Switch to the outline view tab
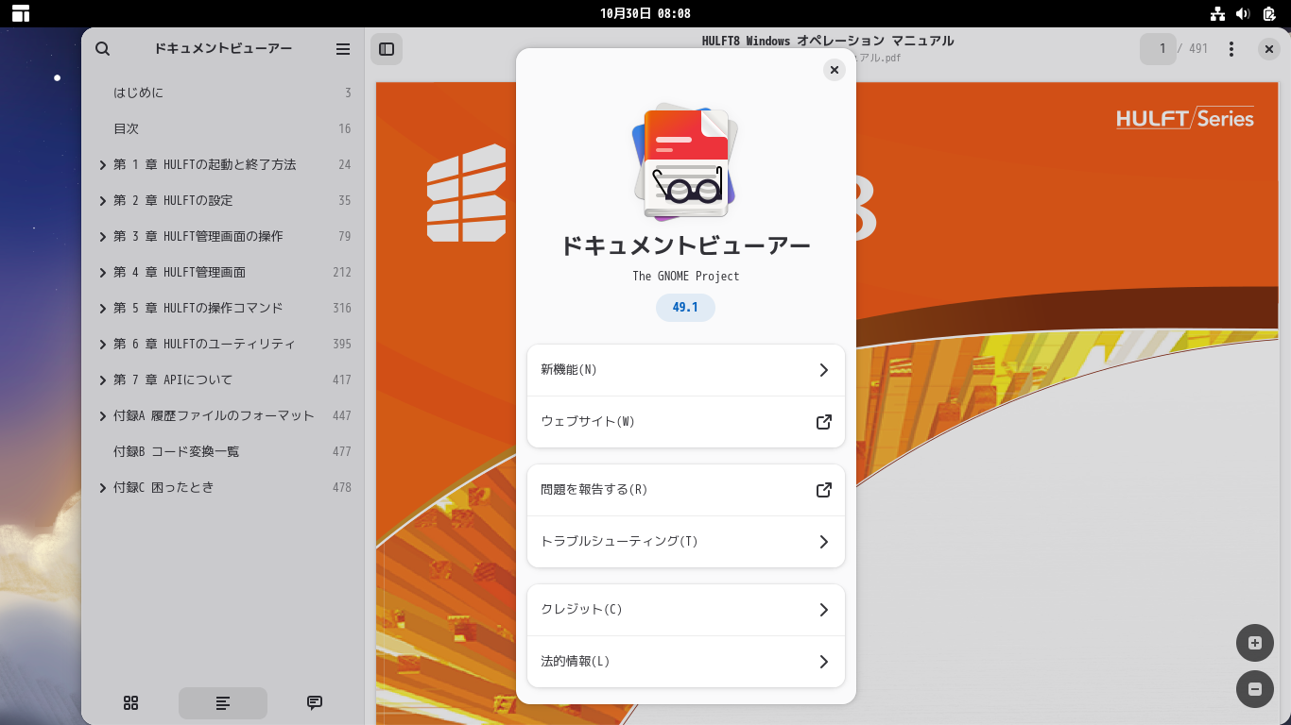This screenshot has height=725, width=1291. (223, 703)
